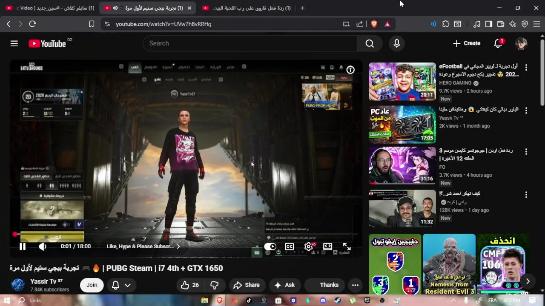Open the notifications bell

coord(498,43)
